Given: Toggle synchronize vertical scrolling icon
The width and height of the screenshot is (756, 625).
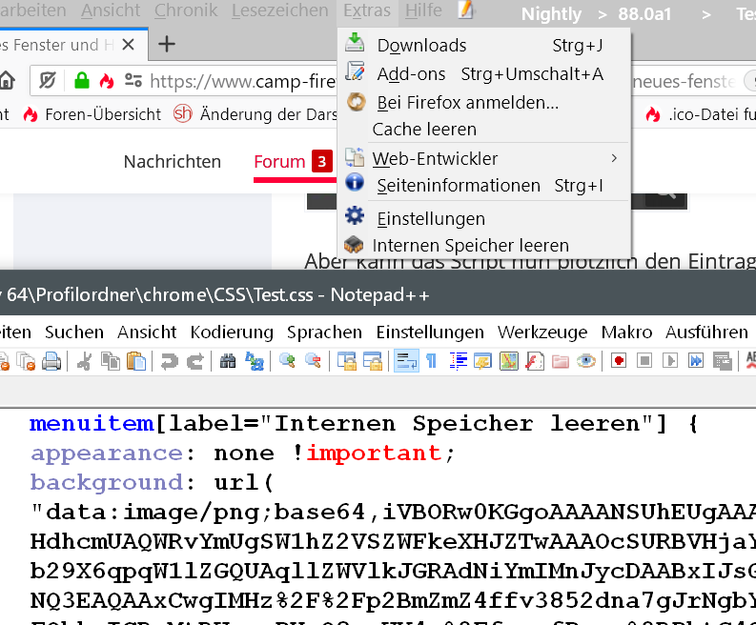Looking at the screenshot, I should pos(347,361).
